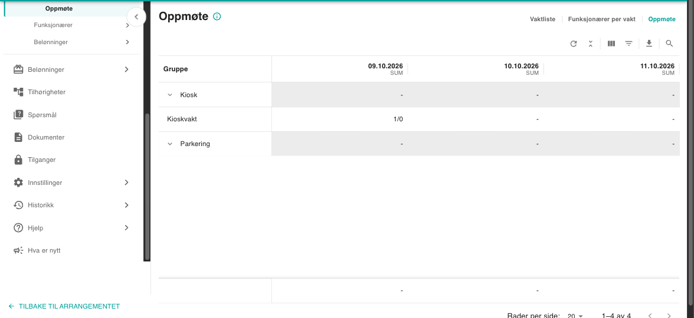Click the Hjelp question-mark icon
This screenshot has width=694, height=318.
coord(18,228)
